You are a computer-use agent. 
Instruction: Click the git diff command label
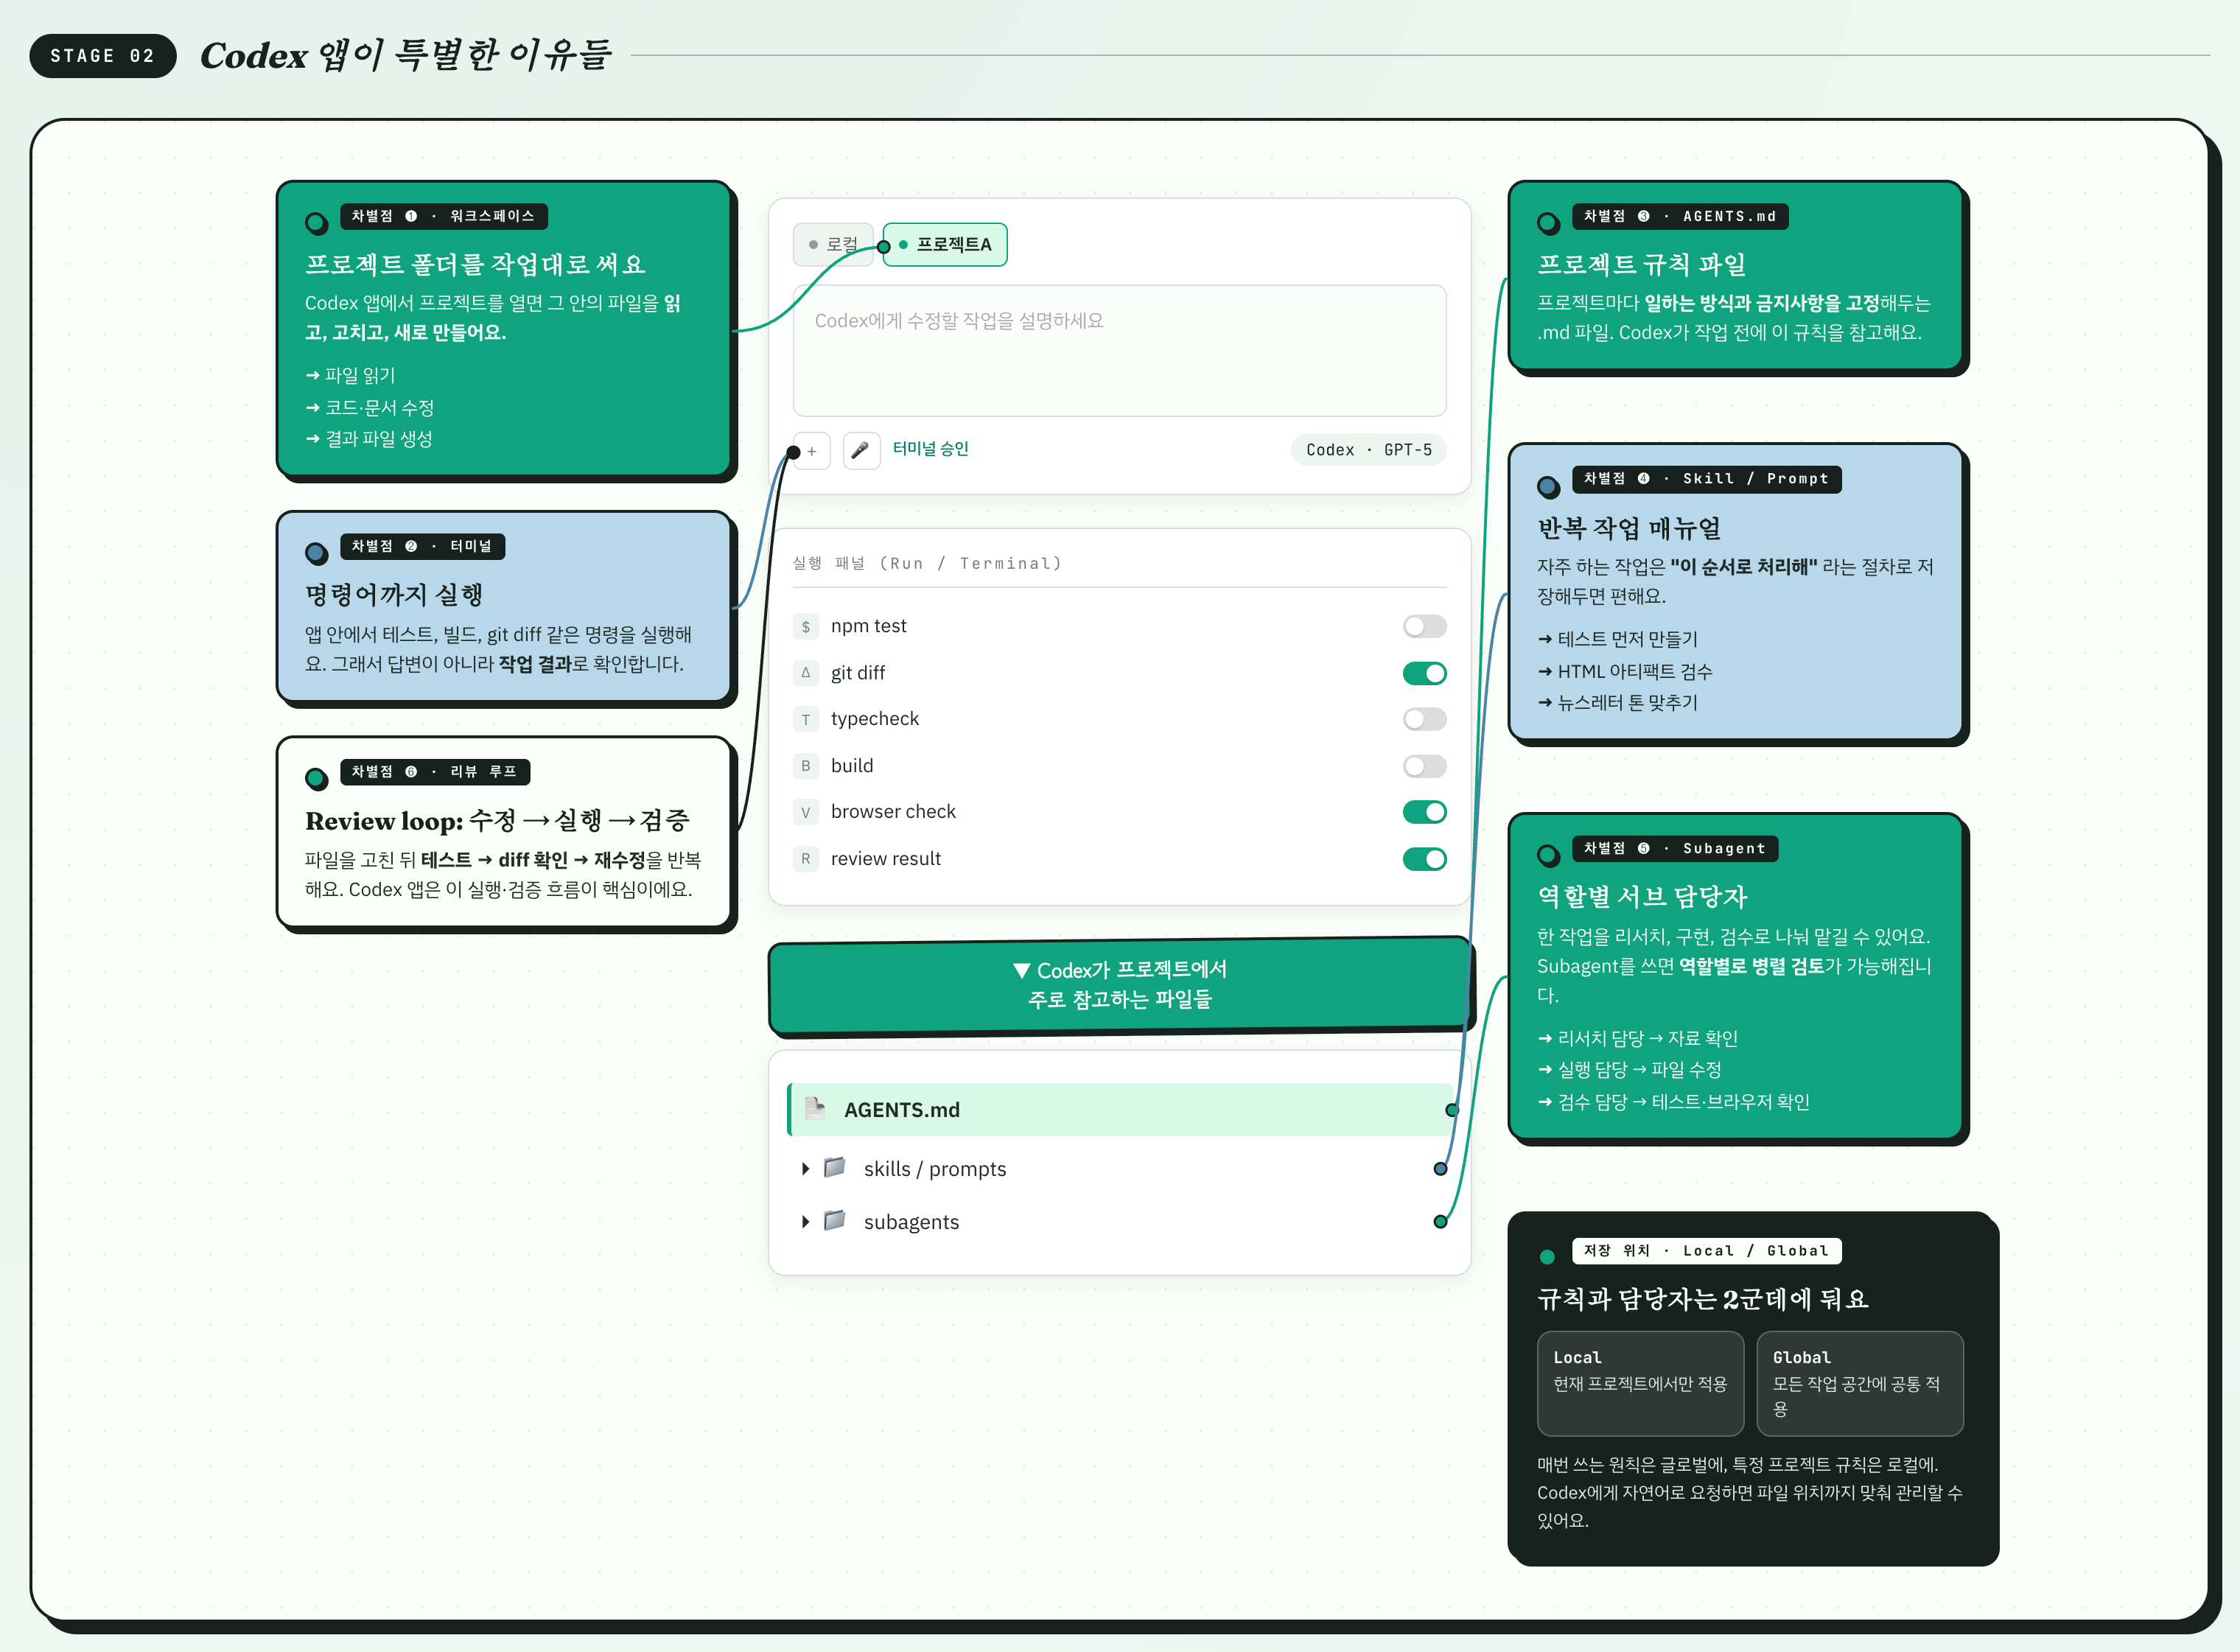point(858,673)
